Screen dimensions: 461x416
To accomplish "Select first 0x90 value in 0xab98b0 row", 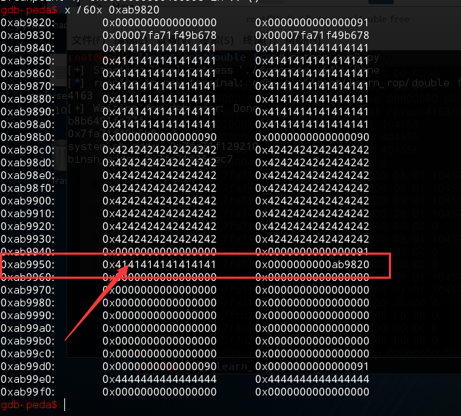I will pos(159,137).
